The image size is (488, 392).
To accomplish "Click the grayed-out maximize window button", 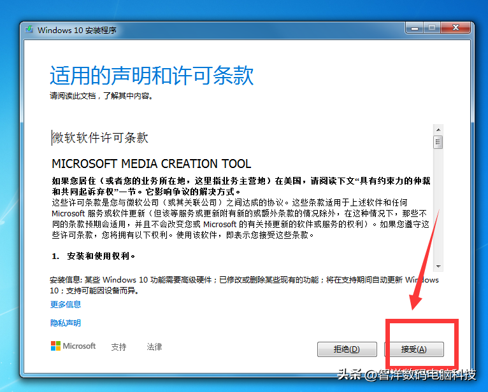I will point(432,27).
